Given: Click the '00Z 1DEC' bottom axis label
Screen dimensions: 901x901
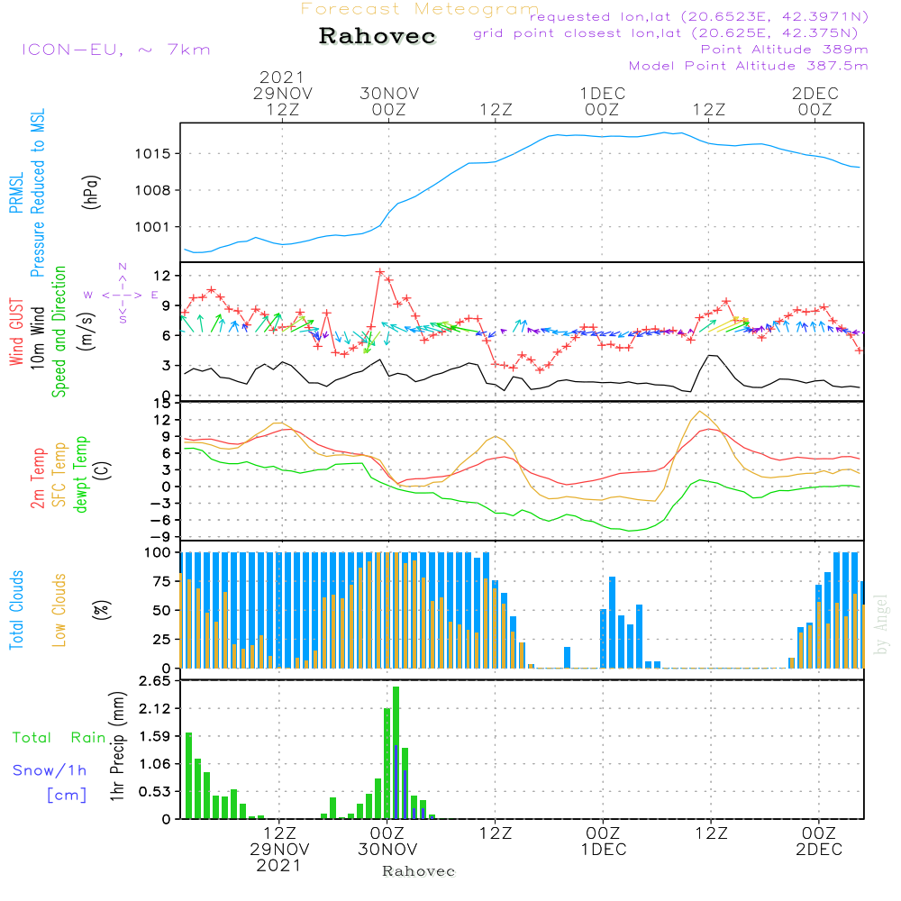Looking at the screenshot, I should click(604, 842).
